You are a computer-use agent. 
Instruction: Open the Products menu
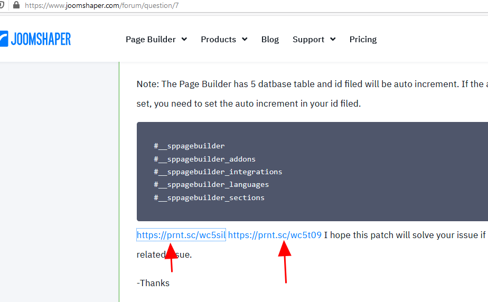click(219, 40)
